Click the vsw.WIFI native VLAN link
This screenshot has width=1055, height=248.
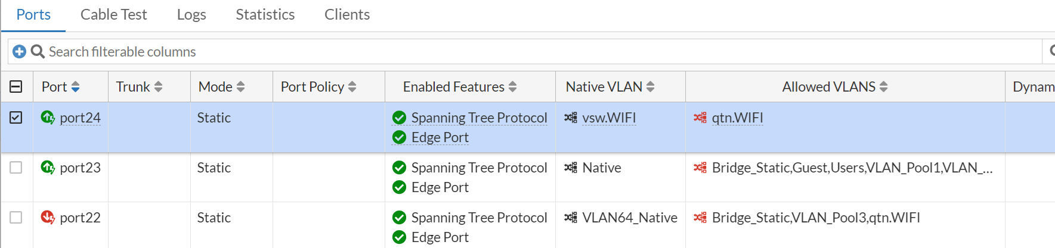[x=609, y=118]
